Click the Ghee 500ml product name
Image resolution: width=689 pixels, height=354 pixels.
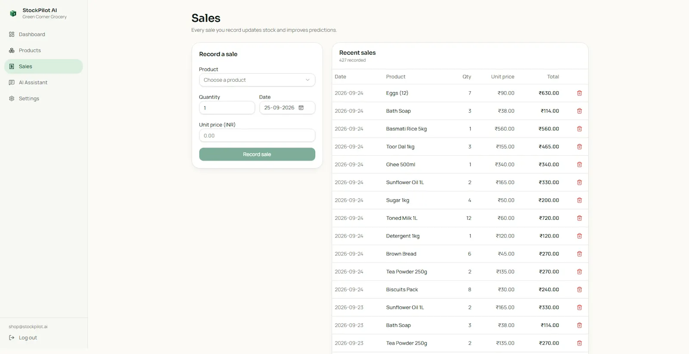click(x=400, y=164)
